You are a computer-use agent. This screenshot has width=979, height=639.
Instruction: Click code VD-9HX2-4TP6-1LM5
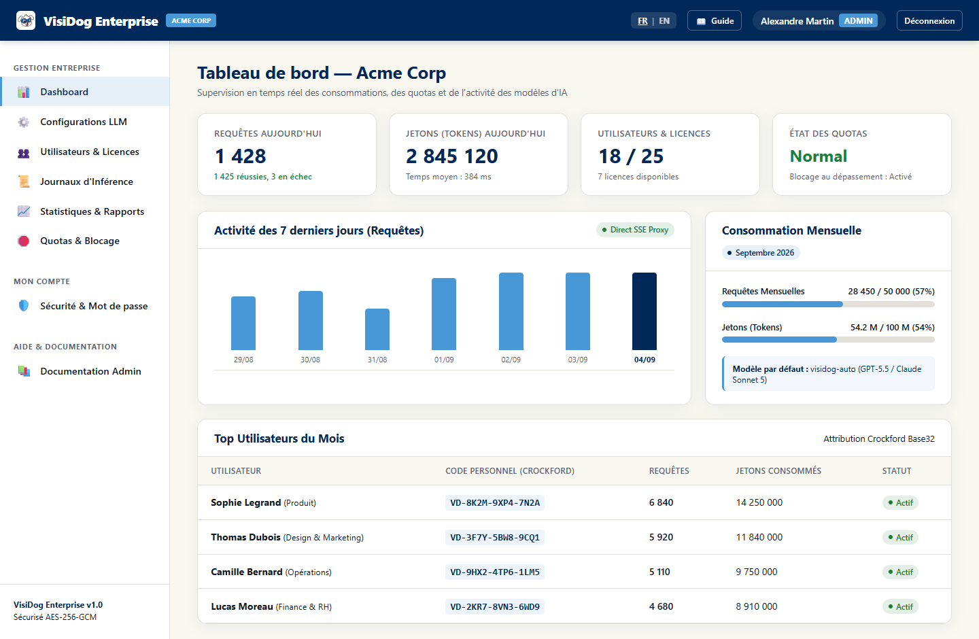tap(495, 572)
